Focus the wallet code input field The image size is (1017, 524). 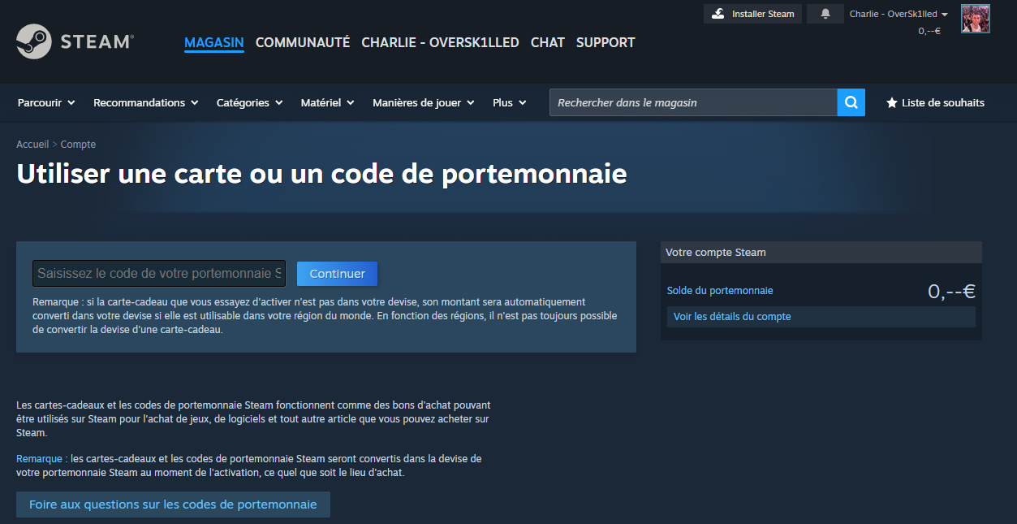pyautogui.click(x=159, y=274)
